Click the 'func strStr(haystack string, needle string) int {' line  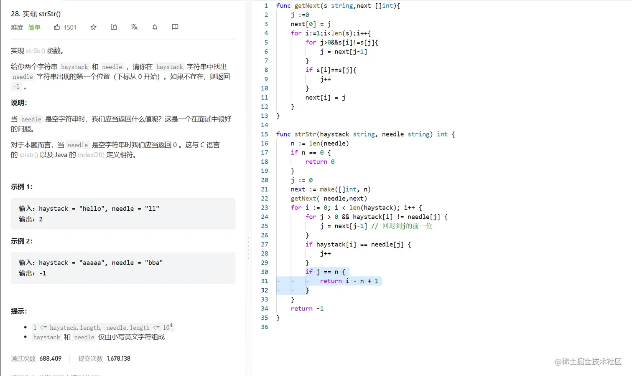point(365,134)
